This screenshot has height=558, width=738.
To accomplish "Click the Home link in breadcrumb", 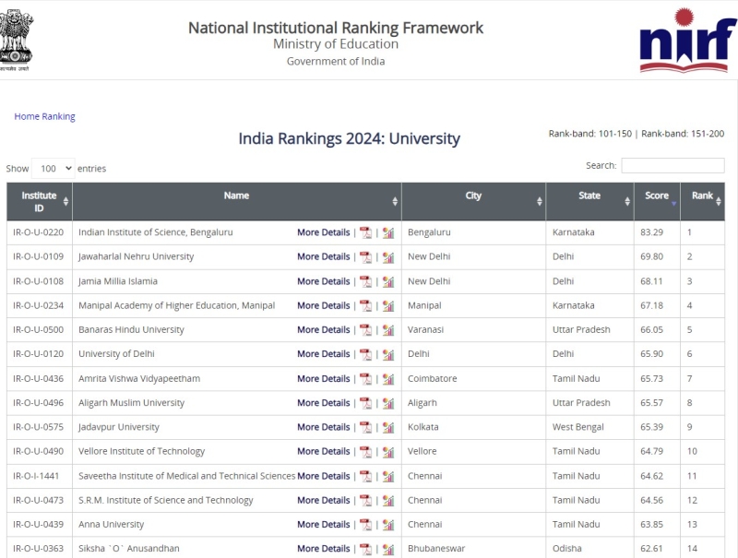I will (27, 116).
